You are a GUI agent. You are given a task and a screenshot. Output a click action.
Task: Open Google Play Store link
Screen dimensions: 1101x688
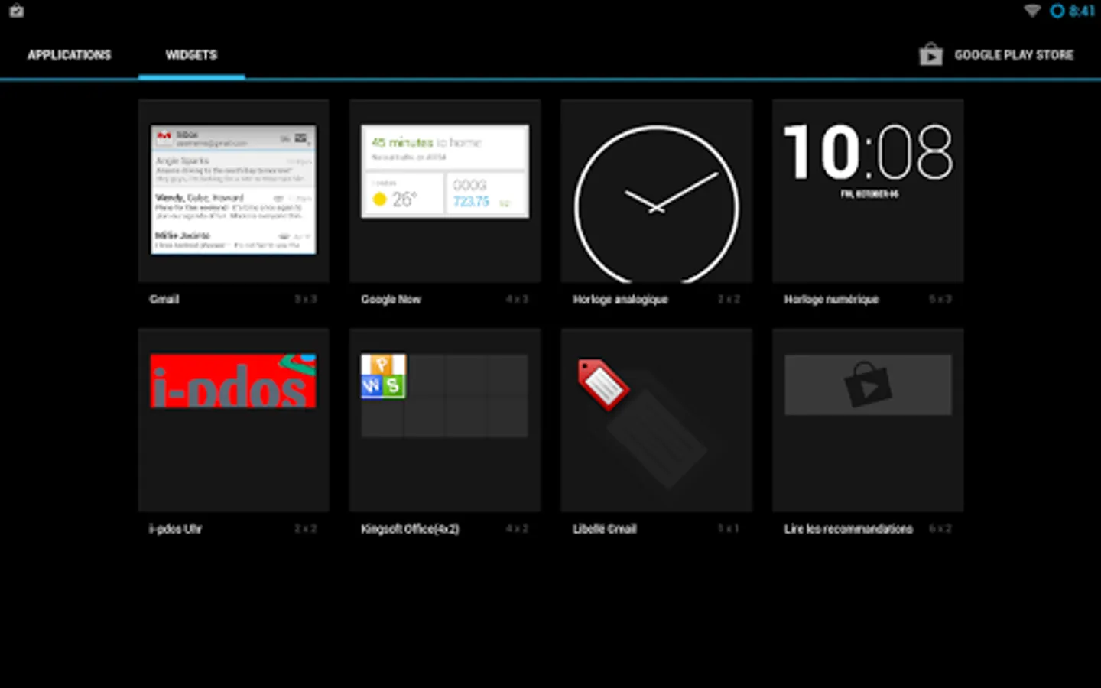point(996,55)
